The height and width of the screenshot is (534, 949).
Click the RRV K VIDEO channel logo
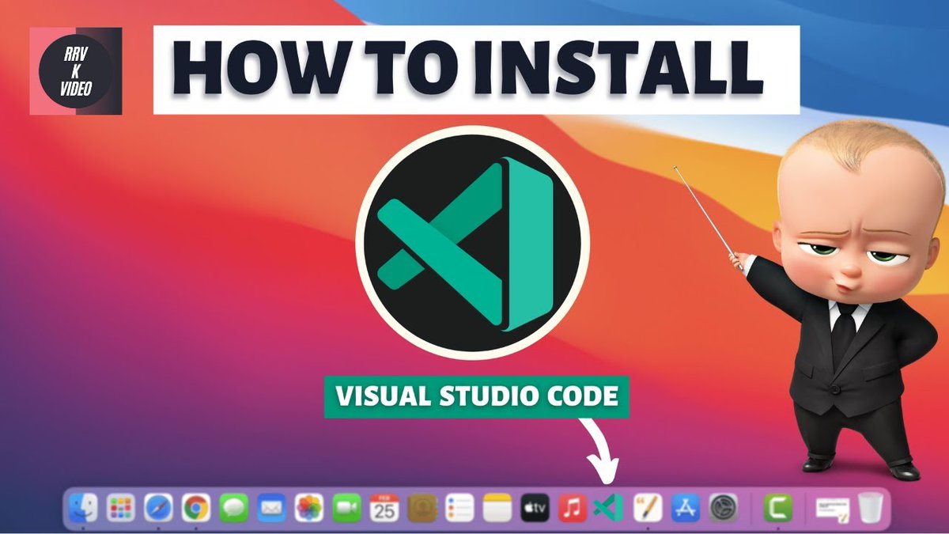[x=75, y=70]
